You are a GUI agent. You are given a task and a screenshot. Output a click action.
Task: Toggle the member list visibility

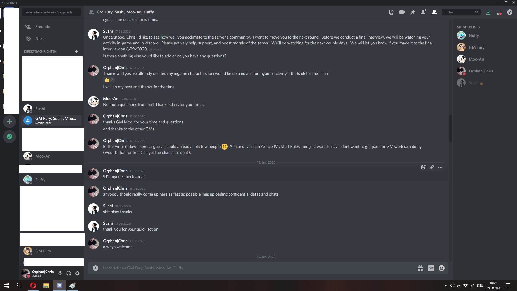pos(434,12)
